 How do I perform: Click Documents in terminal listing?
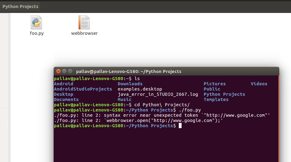pyautogui.click(x=66, y=99)
